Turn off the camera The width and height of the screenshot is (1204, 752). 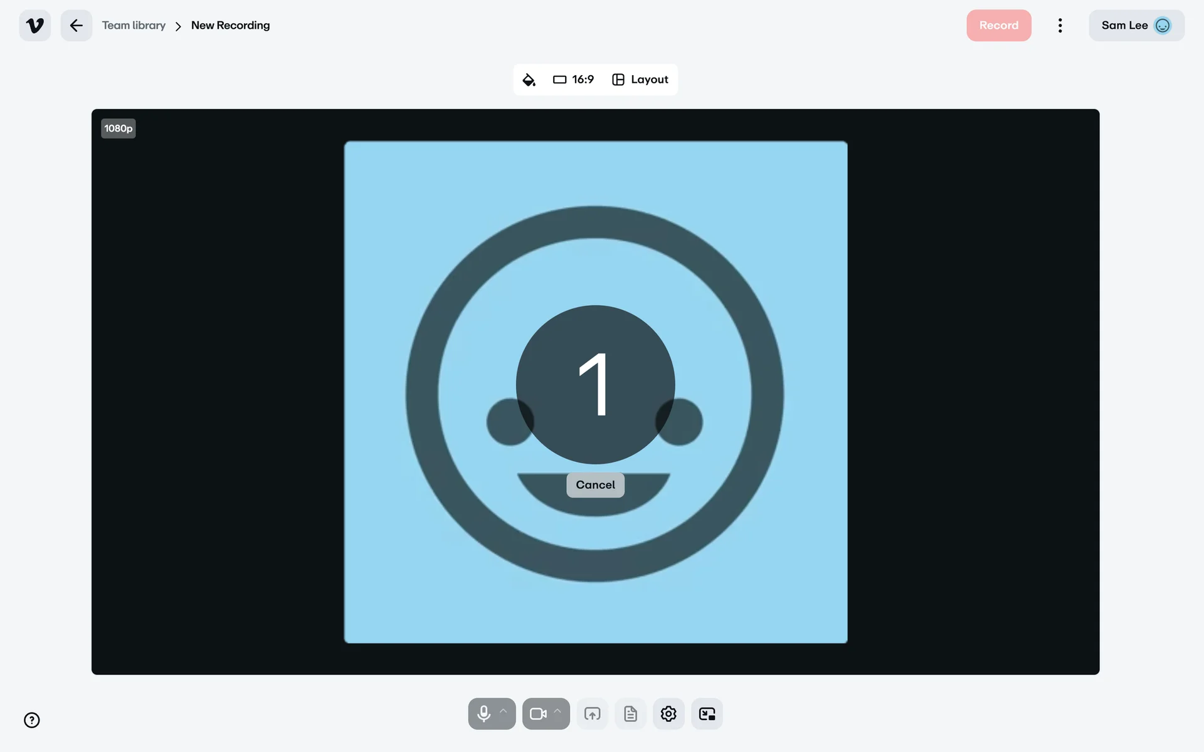(x=537, y=714)
